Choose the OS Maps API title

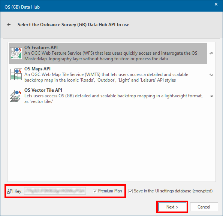click(x=37, y=69)
